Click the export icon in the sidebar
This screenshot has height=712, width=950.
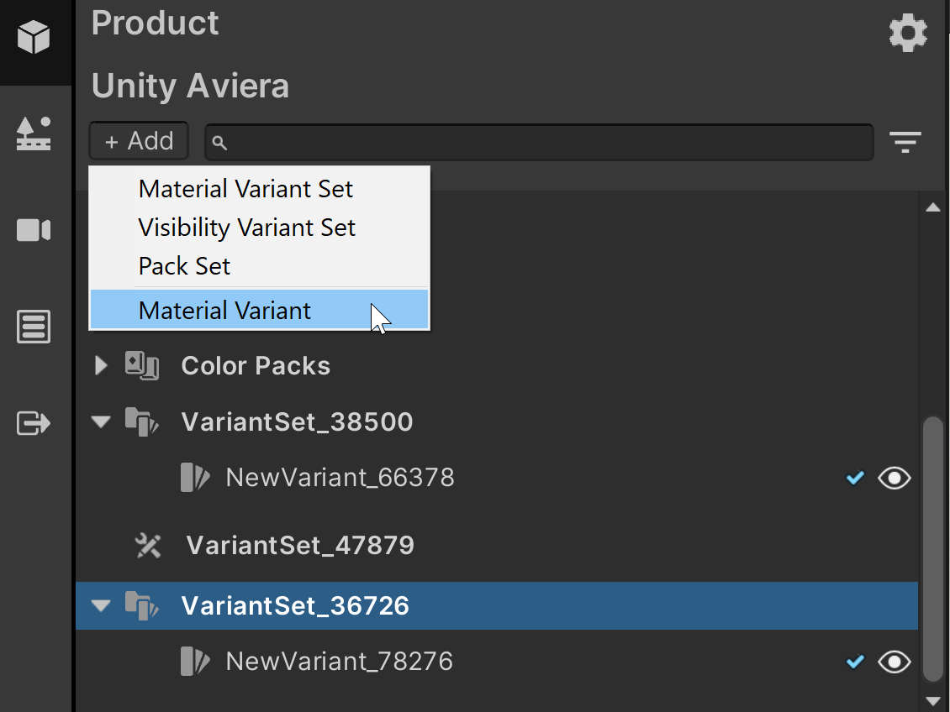(34, 423)
